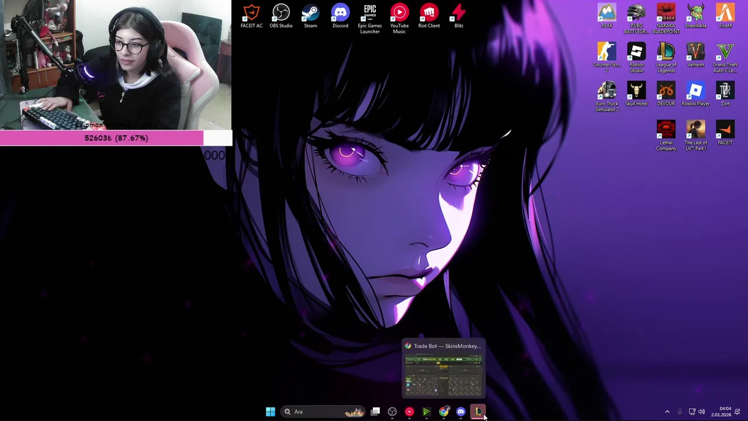This screenshot has height=421, width=748.
Task: Click the taskbar search box labeled Ara
Action: [x=324, y=412]
